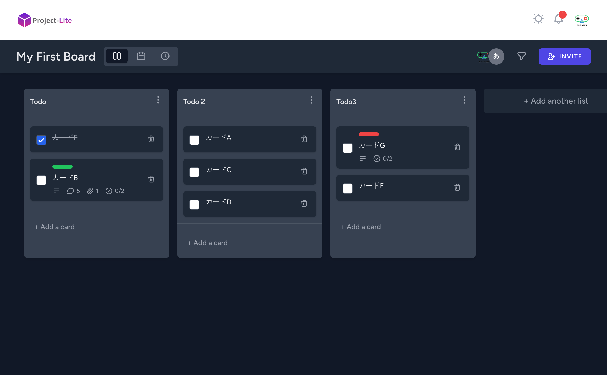
Task: Delete カードG using its trash icon
Action: click(457, 147)
